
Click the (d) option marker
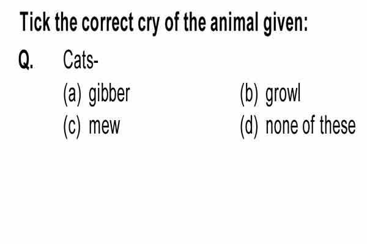click(250, 126)
